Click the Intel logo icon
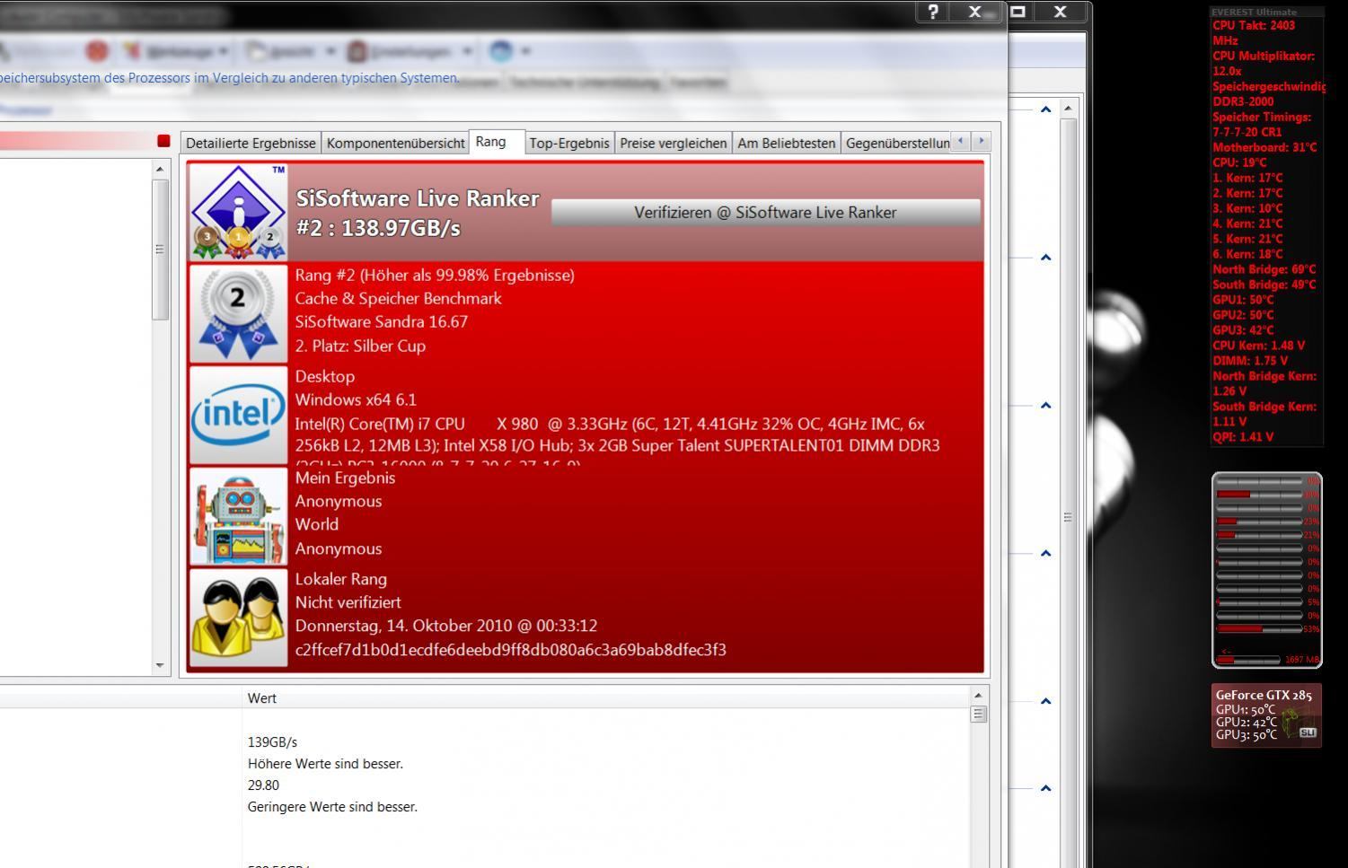 coord(238,415)
